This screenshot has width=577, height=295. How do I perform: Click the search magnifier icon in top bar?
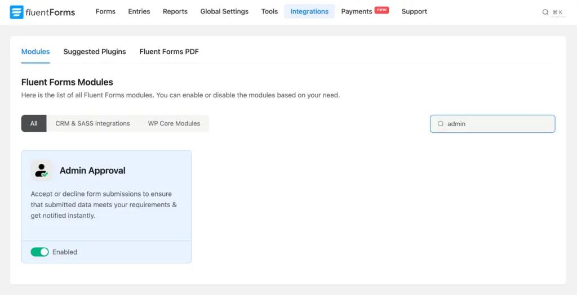[545, 12]
